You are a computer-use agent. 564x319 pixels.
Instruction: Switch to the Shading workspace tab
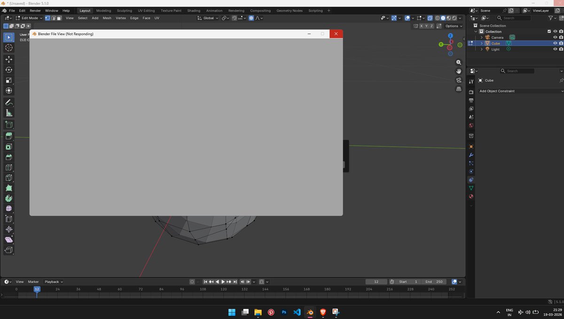point(194,10)
